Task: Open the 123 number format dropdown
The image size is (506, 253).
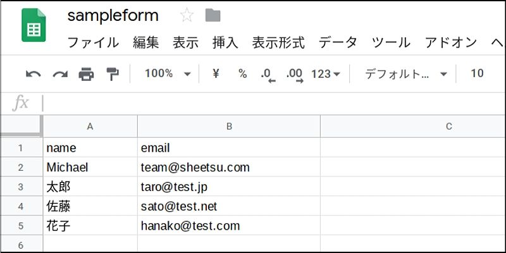Action: coord(326,74)
